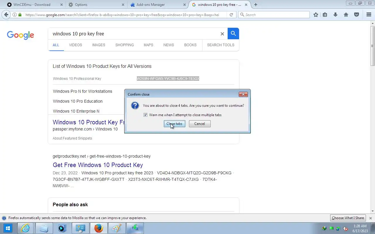Select the MAPS search filter

(x=149, y=45)
